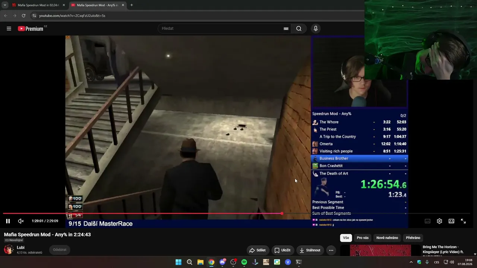The width and height of the screenshot is (477, 268).
Task: Open the purple V app in taskbar
Action: click(x=288, y=262)
